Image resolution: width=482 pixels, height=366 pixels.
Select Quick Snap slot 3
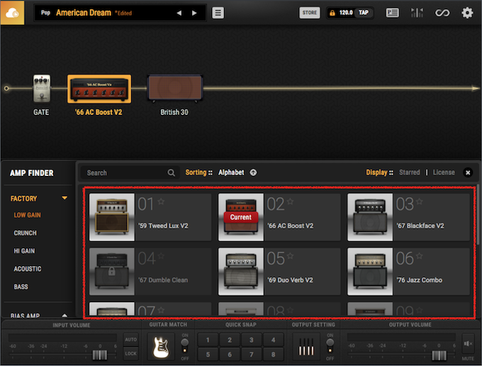click(252, 340)
